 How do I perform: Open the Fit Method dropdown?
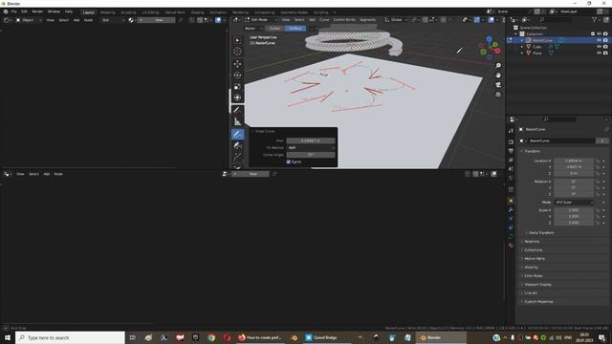pos(311,148)
